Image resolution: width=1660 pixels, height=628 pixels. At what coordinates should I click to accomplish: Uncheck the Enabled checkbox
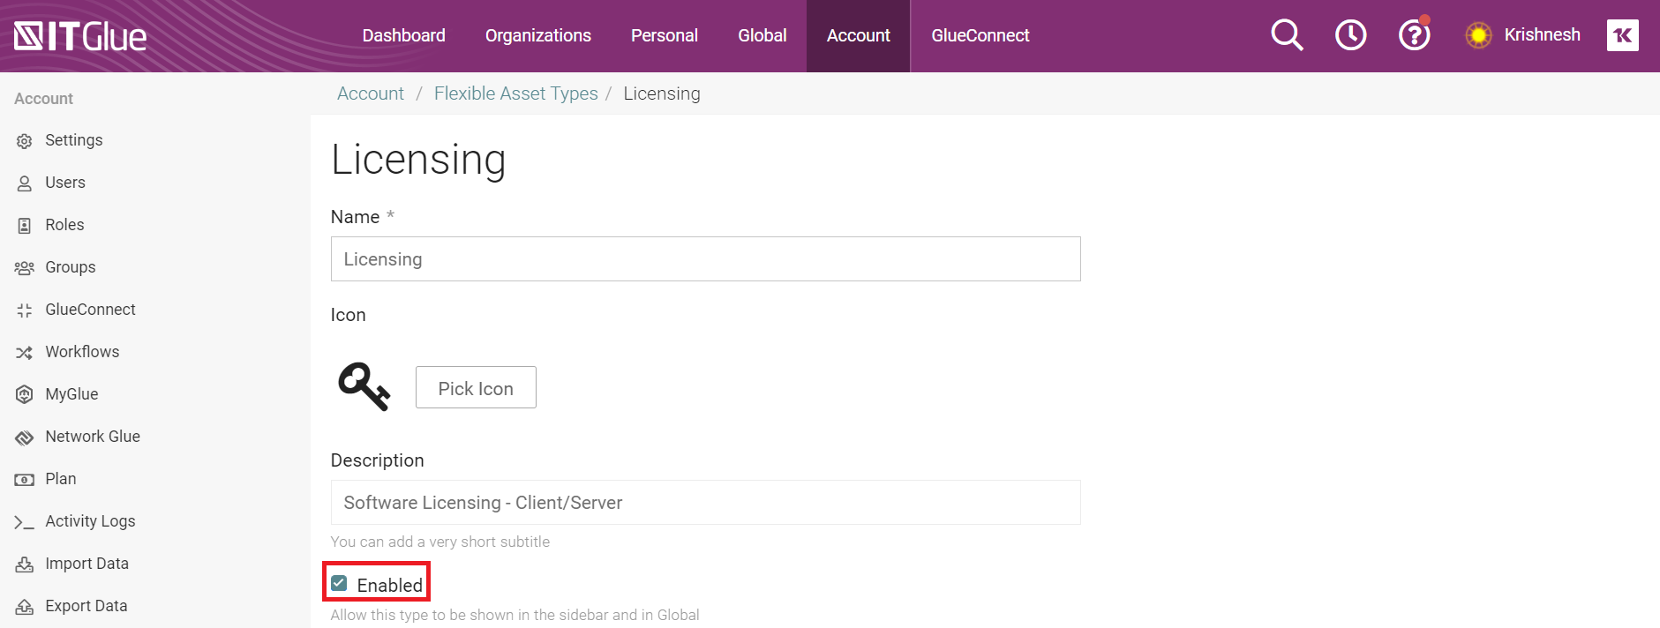pos(339,583)
